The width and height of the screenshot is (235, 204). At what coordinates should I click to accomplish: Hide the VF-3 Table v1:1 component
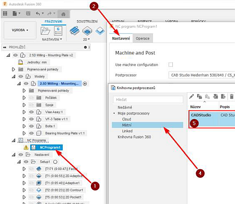32,119
